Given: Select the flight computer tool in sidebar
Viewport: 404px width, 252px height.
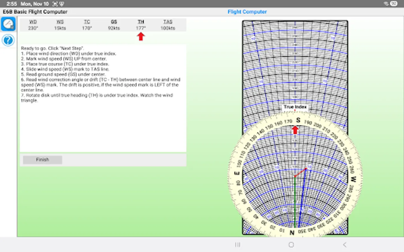Looking at the screenshot, I should point(8,24).
